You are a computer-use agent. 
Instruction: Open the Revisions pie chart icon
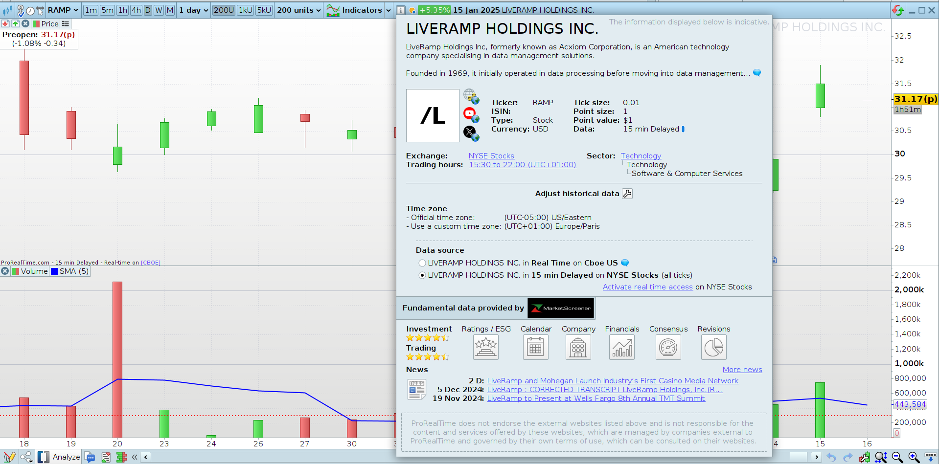click(x=714, y=347)
